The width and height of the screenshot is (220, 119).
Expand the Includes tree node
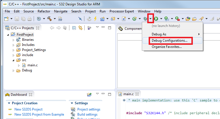pyautogui.click(x=14, y=45)
